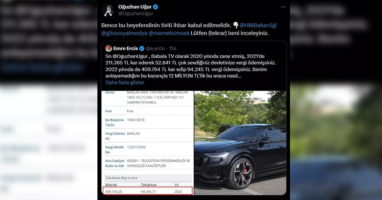Viewport: 382px width, 200px height.
Task: Open the tweet's three-dot more menu
Action: pyautogui.click(x=283, y=7)
